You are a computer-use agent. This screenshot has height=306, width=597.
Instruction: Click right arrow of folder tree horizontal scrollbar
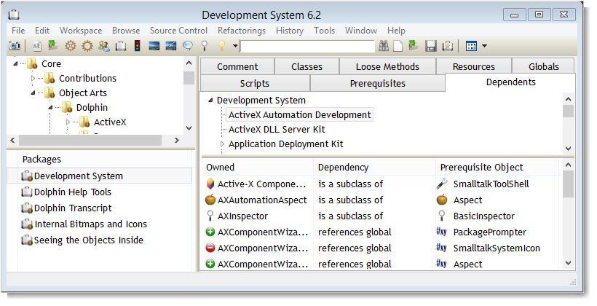[177, 140]
